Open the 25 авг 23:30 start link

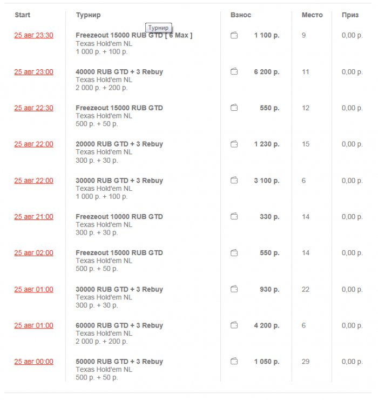point(33,36)
